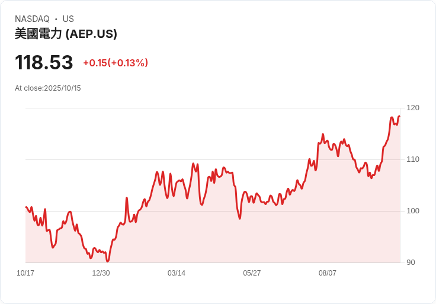This screenshot has width=436, height=304.
Task: Click the +0.15(+0.13%) change text
Action: (116, 63)
